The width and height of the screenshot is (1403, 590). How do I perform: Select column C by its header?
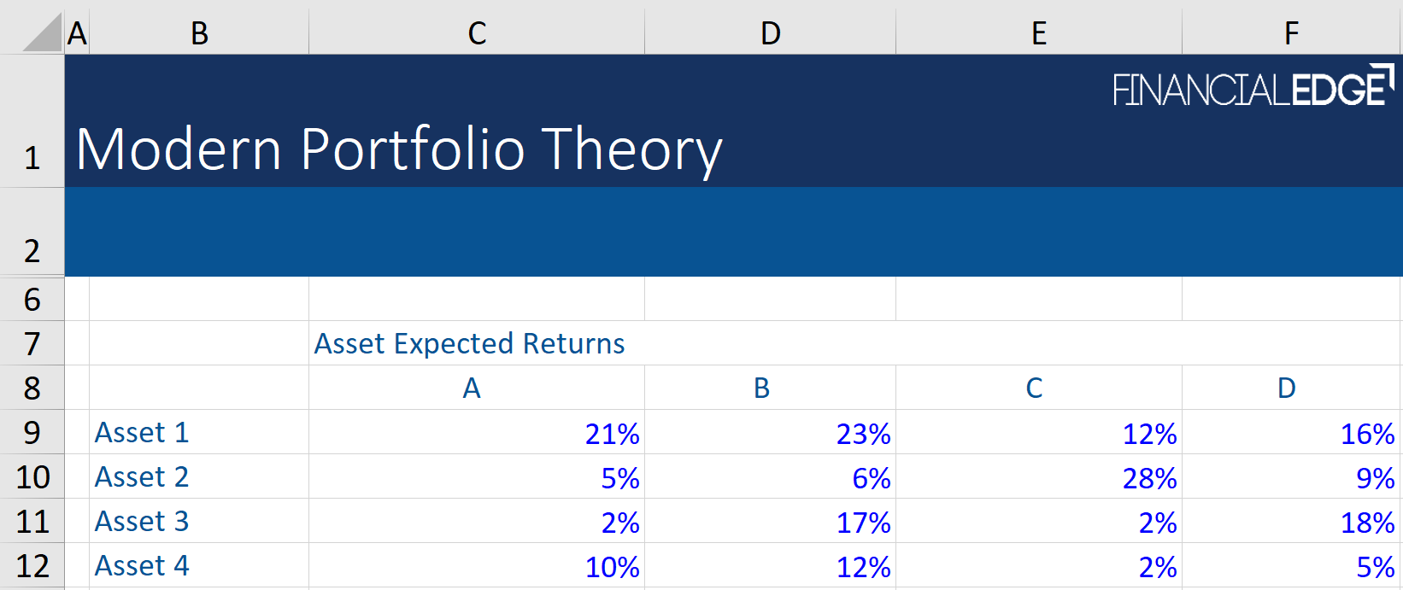[477, 33]
